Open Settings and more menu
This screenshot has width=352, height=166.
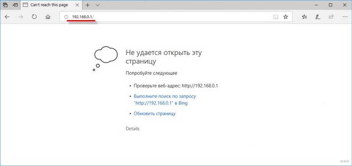(x=344, y=17)
